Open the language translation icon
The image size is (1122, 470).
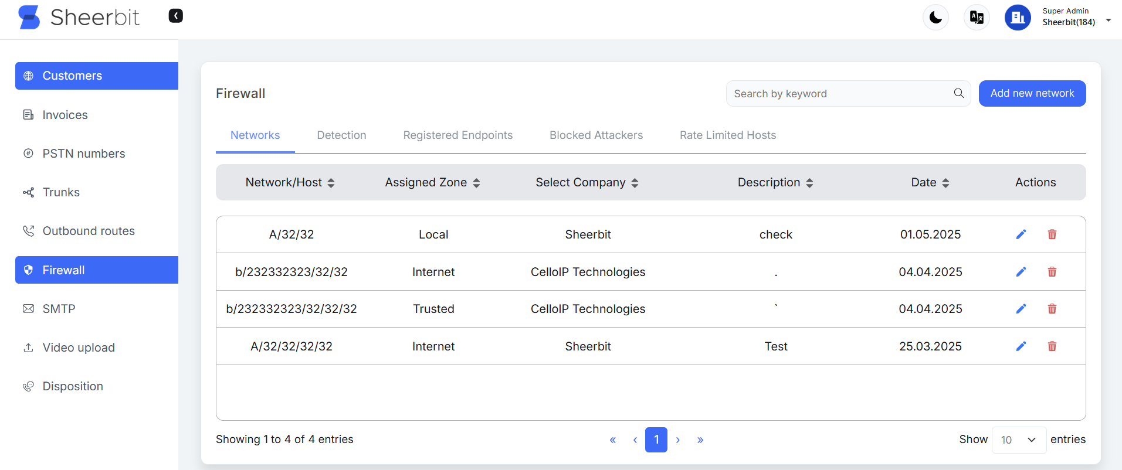[x=977, y=18]
